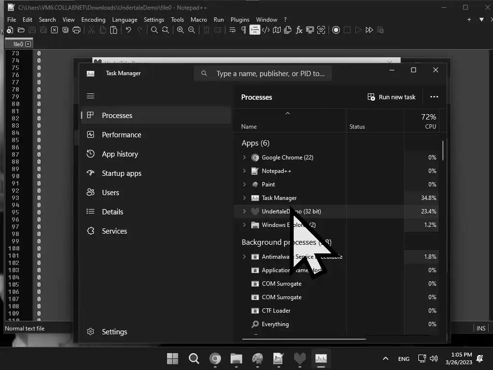
Task: Click the Task Manager vertical scrollbar
Action: (x=443, y=151)
